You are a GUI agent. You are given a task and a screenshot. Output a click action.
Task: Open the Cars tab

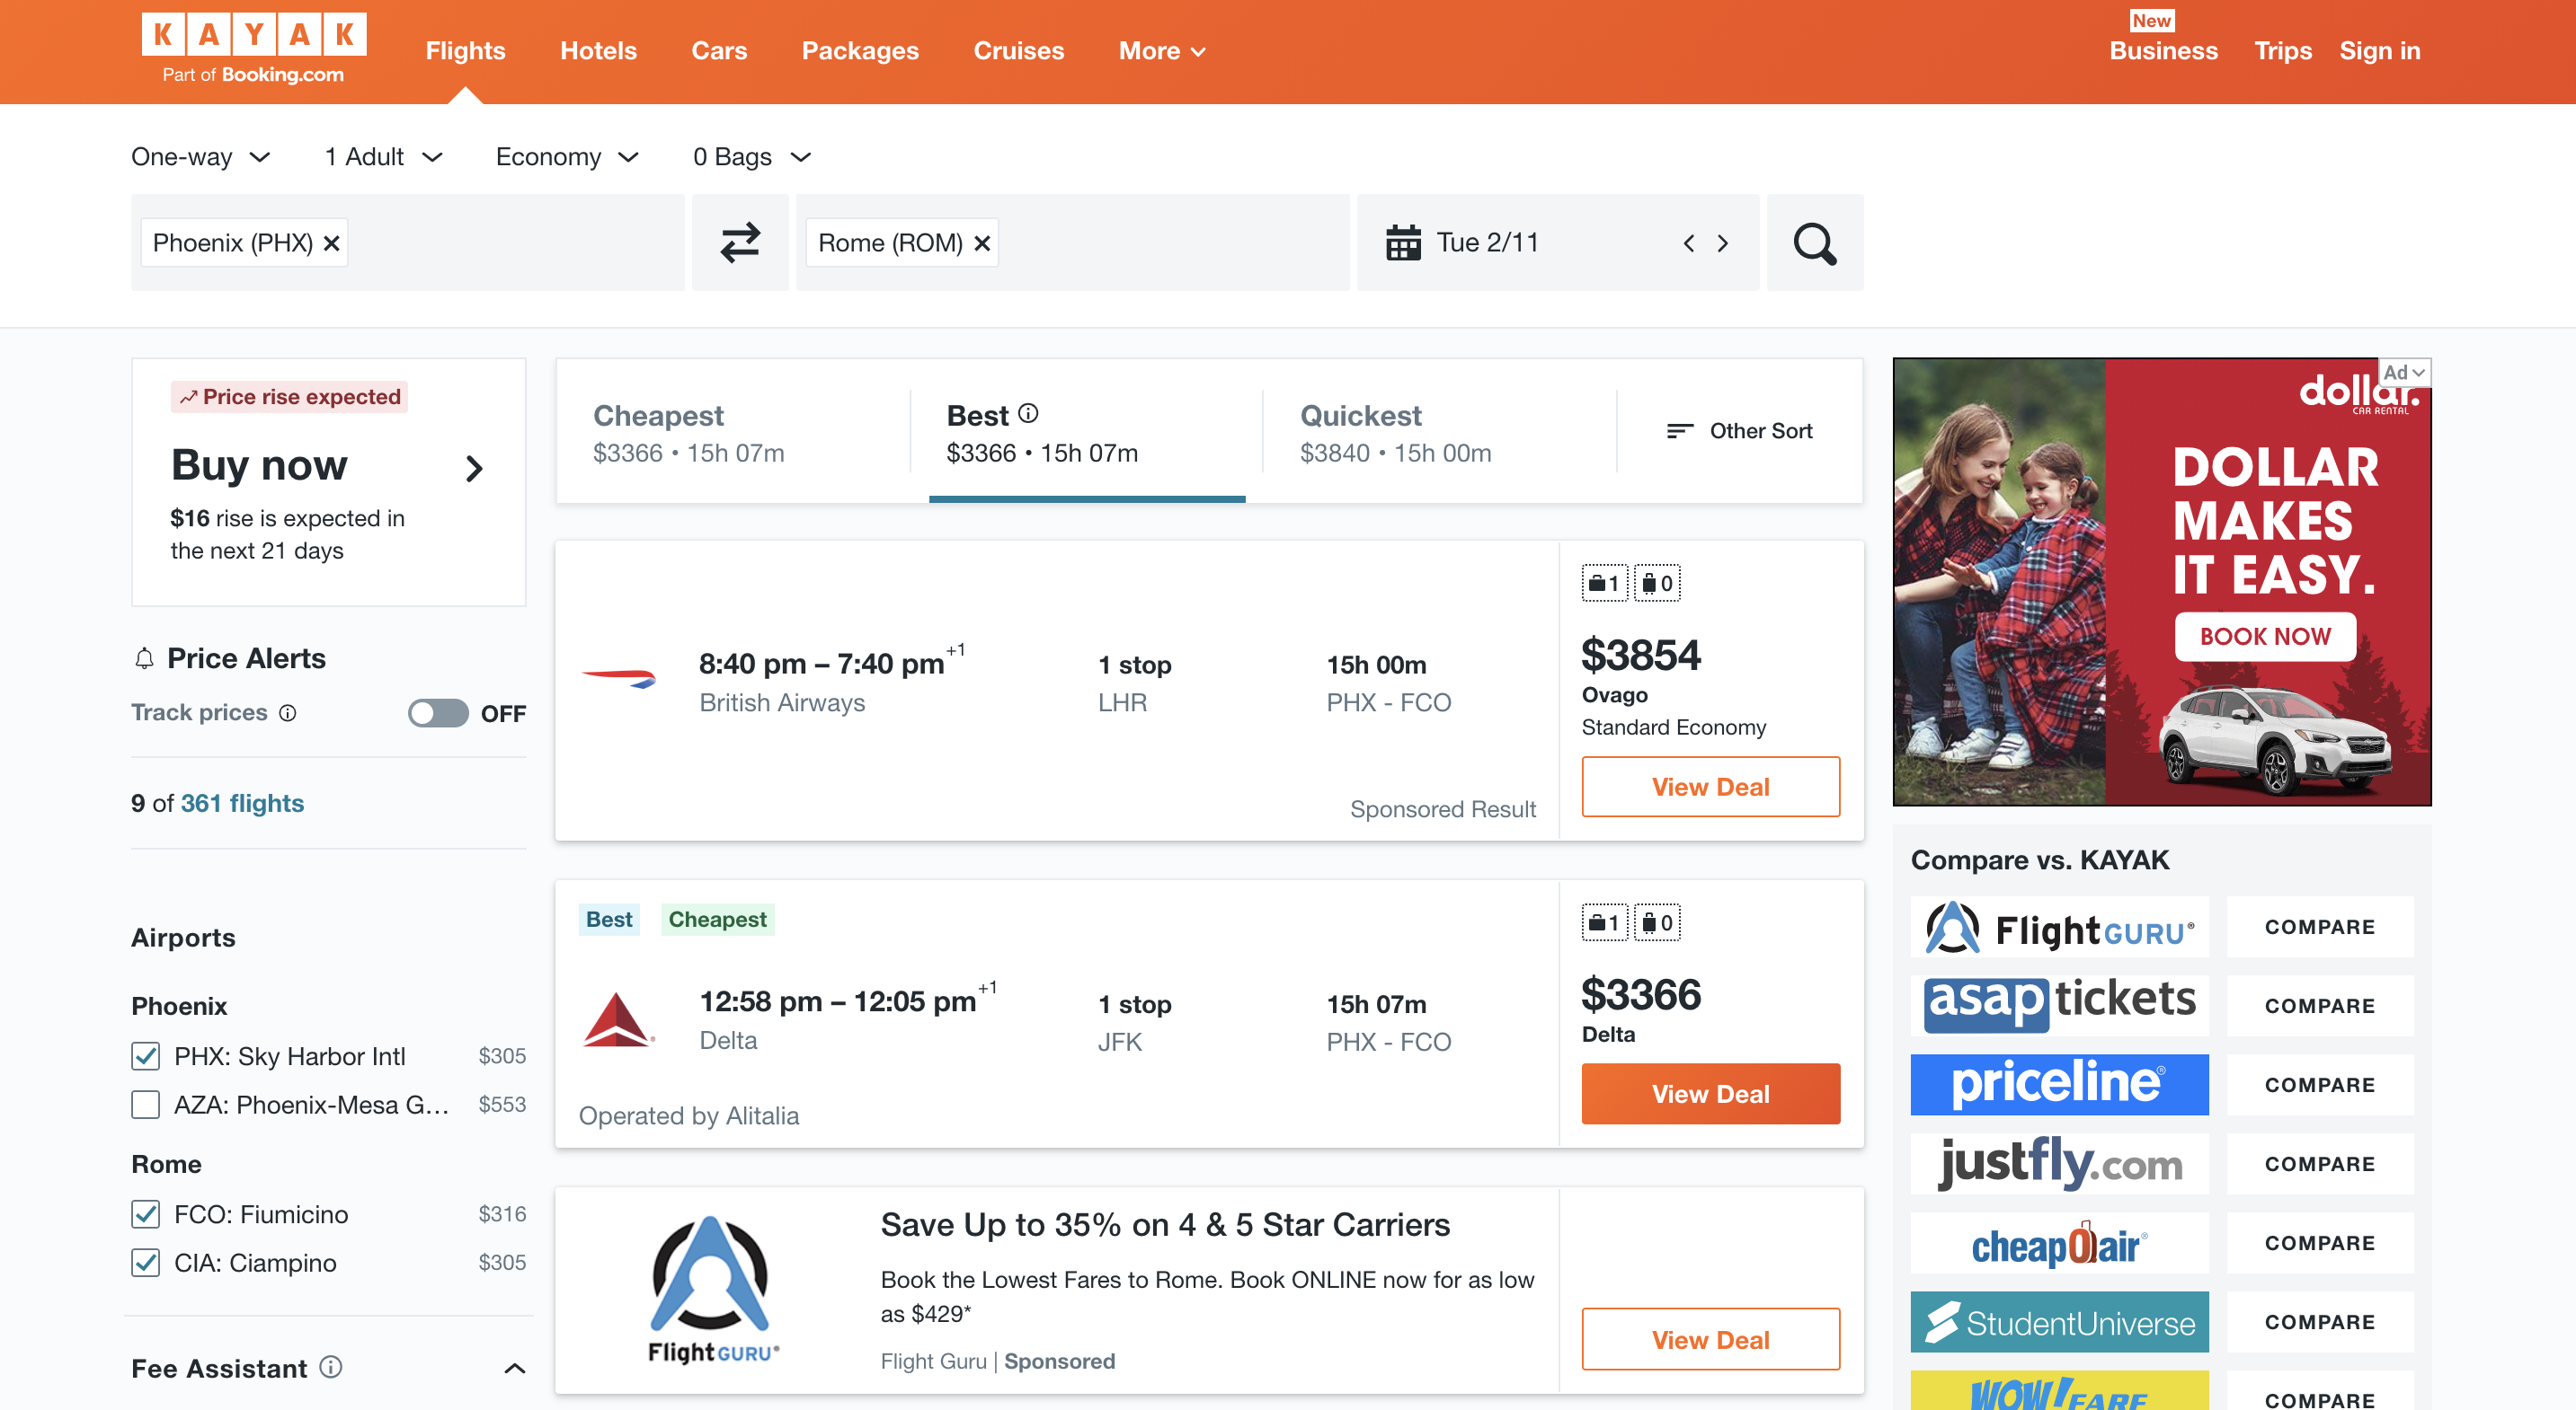(x=719, y=50)
